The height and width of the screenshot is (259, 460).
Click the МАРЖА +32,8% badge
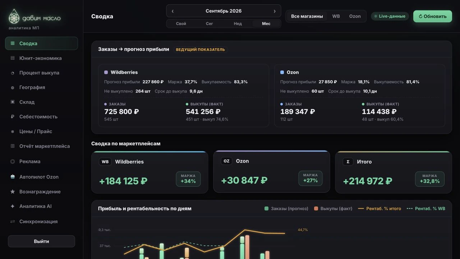click(x=430, y=179)
